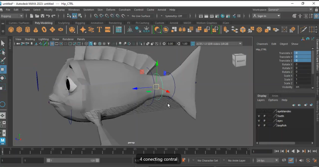Toggle visibility V of boyfish layer
The height and width of the screenshot is (167, 319).
pyautogui.click(x=259, y=125)
